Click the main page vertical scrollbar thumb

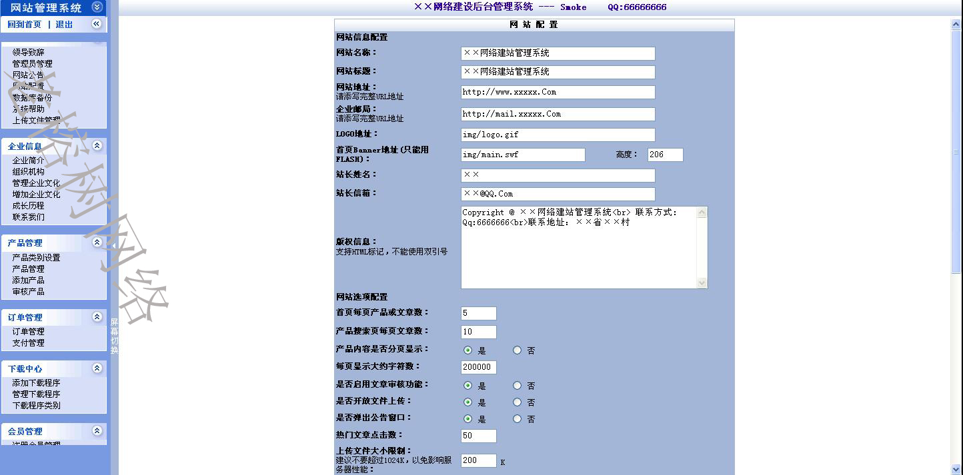point(956,151)
